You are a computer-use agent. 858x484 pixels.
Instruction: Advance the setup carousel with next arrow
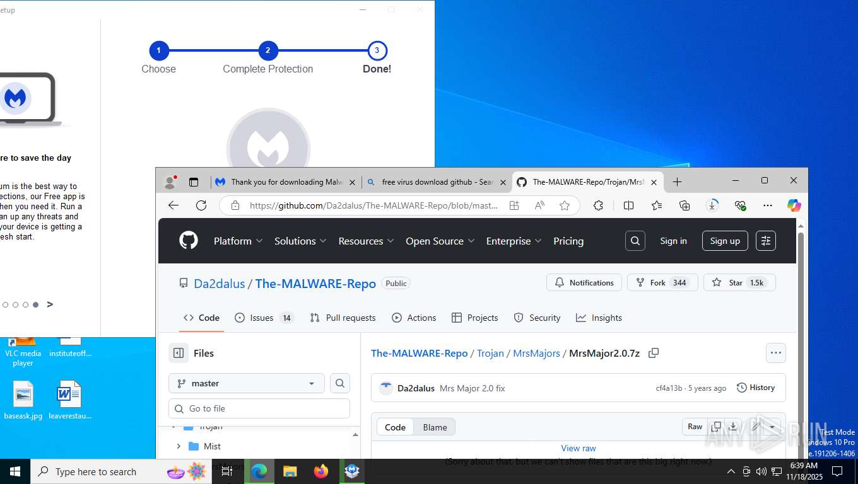pos(50,304)
